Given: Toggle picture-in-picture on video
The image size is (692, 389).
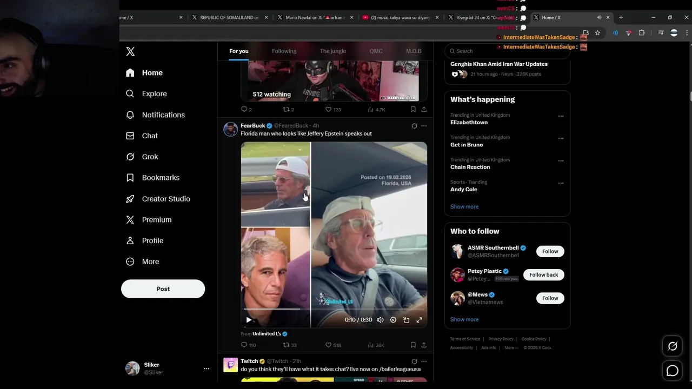Looking at the screenshot, I should coord(406,320).
